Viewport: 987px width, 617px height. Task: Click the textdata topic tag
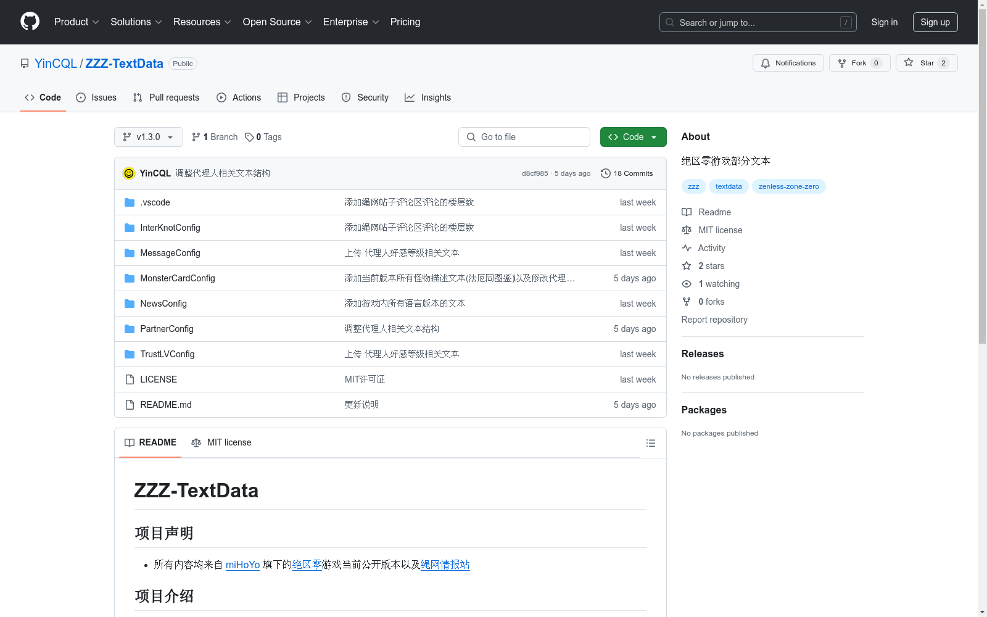pyautogui.click(x=729, y=186)
